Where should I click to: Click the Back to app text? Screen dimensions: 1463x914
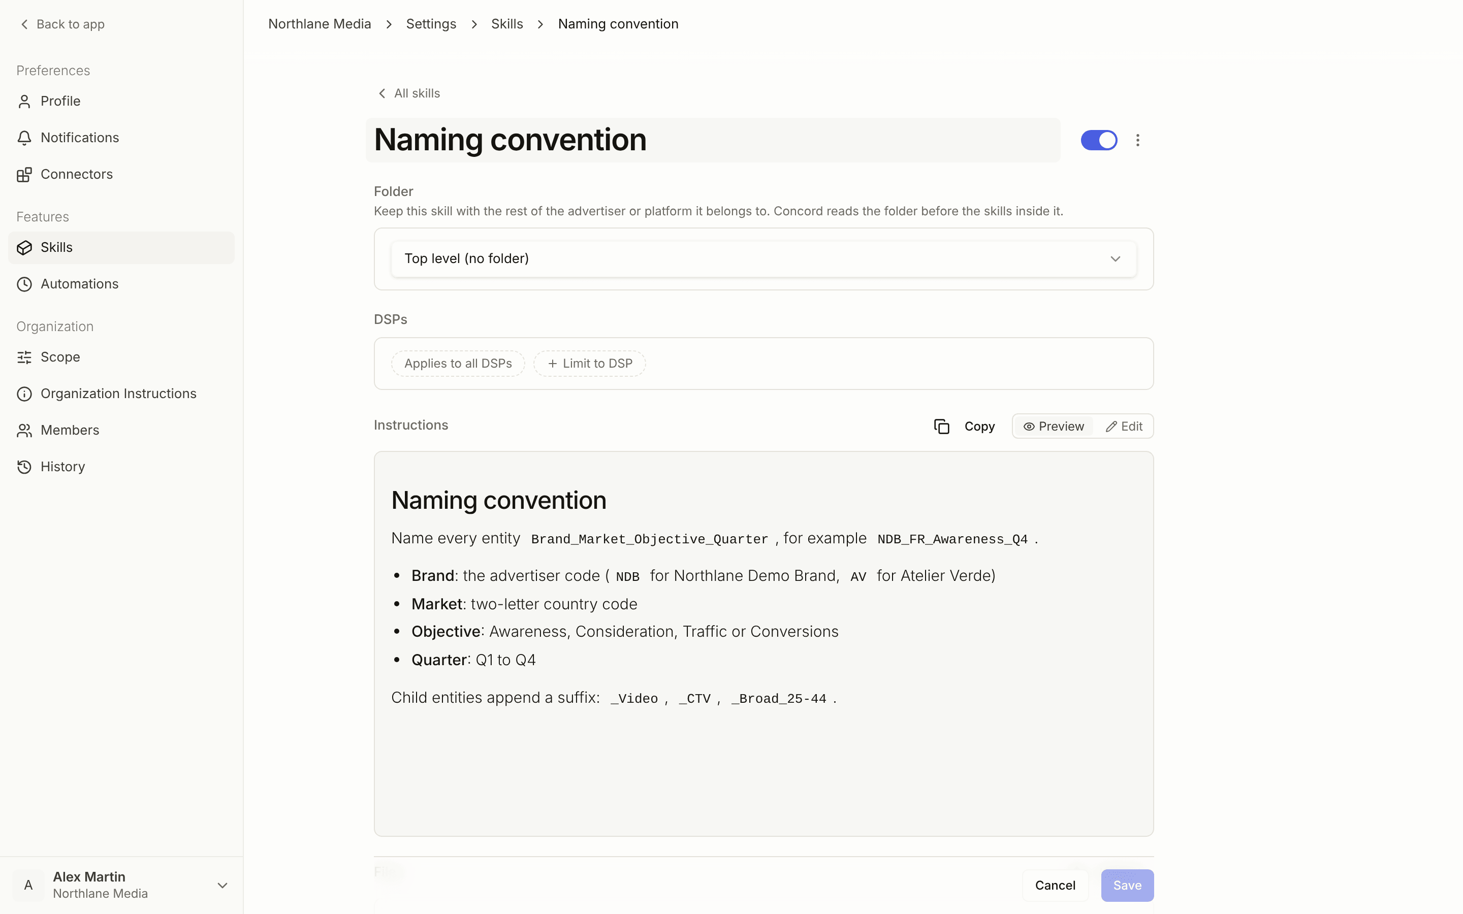(x=71, y=24)
